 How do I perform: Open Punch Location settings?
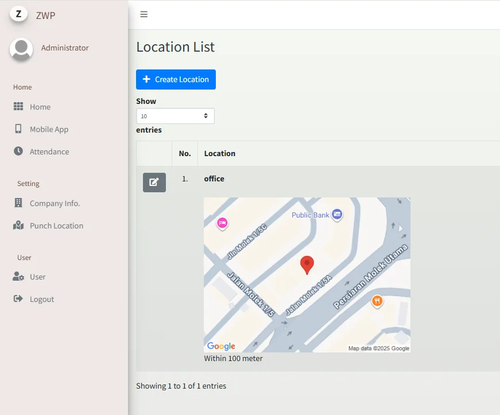(56, 226)
